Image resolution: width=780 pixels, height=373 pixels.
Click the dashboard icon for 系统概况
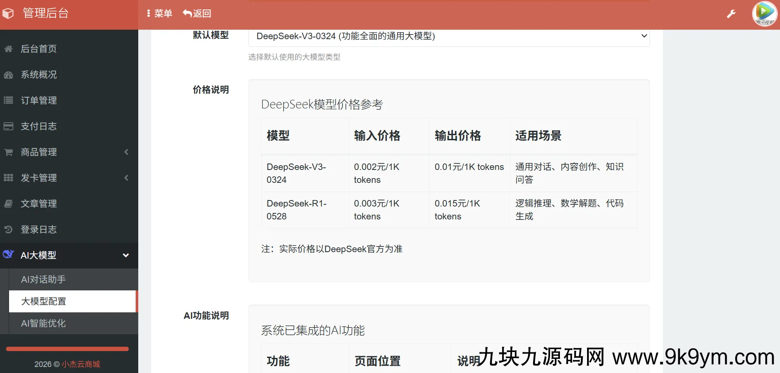8,75
